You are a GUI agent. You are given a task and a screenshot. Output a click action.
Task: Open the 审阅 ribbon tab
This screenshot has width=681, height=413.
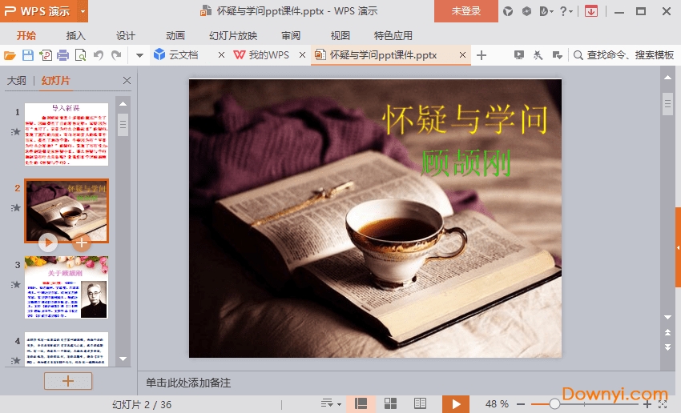coord(291,35)
